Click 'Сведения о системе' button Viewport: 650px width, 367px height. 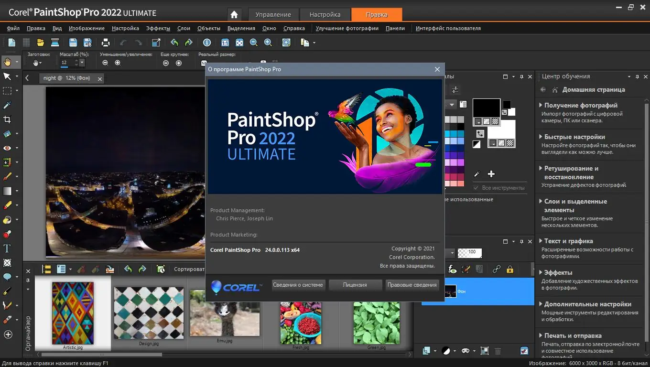tap(298, 285)
